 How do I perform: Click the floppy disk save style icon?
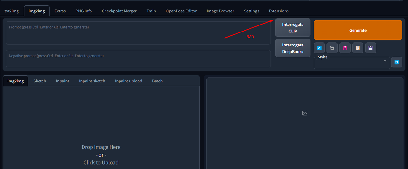pyautogui.click(x=370, y=48)
